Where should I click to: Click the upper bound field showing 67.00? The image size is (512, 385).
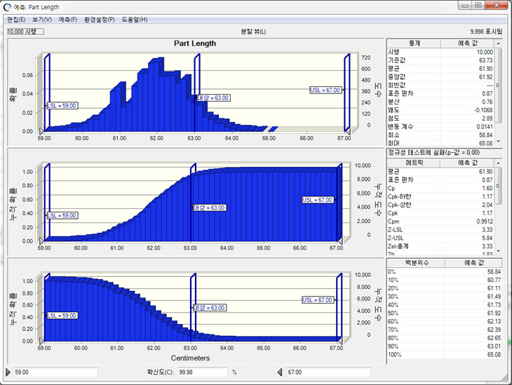[x=328, y=372]
